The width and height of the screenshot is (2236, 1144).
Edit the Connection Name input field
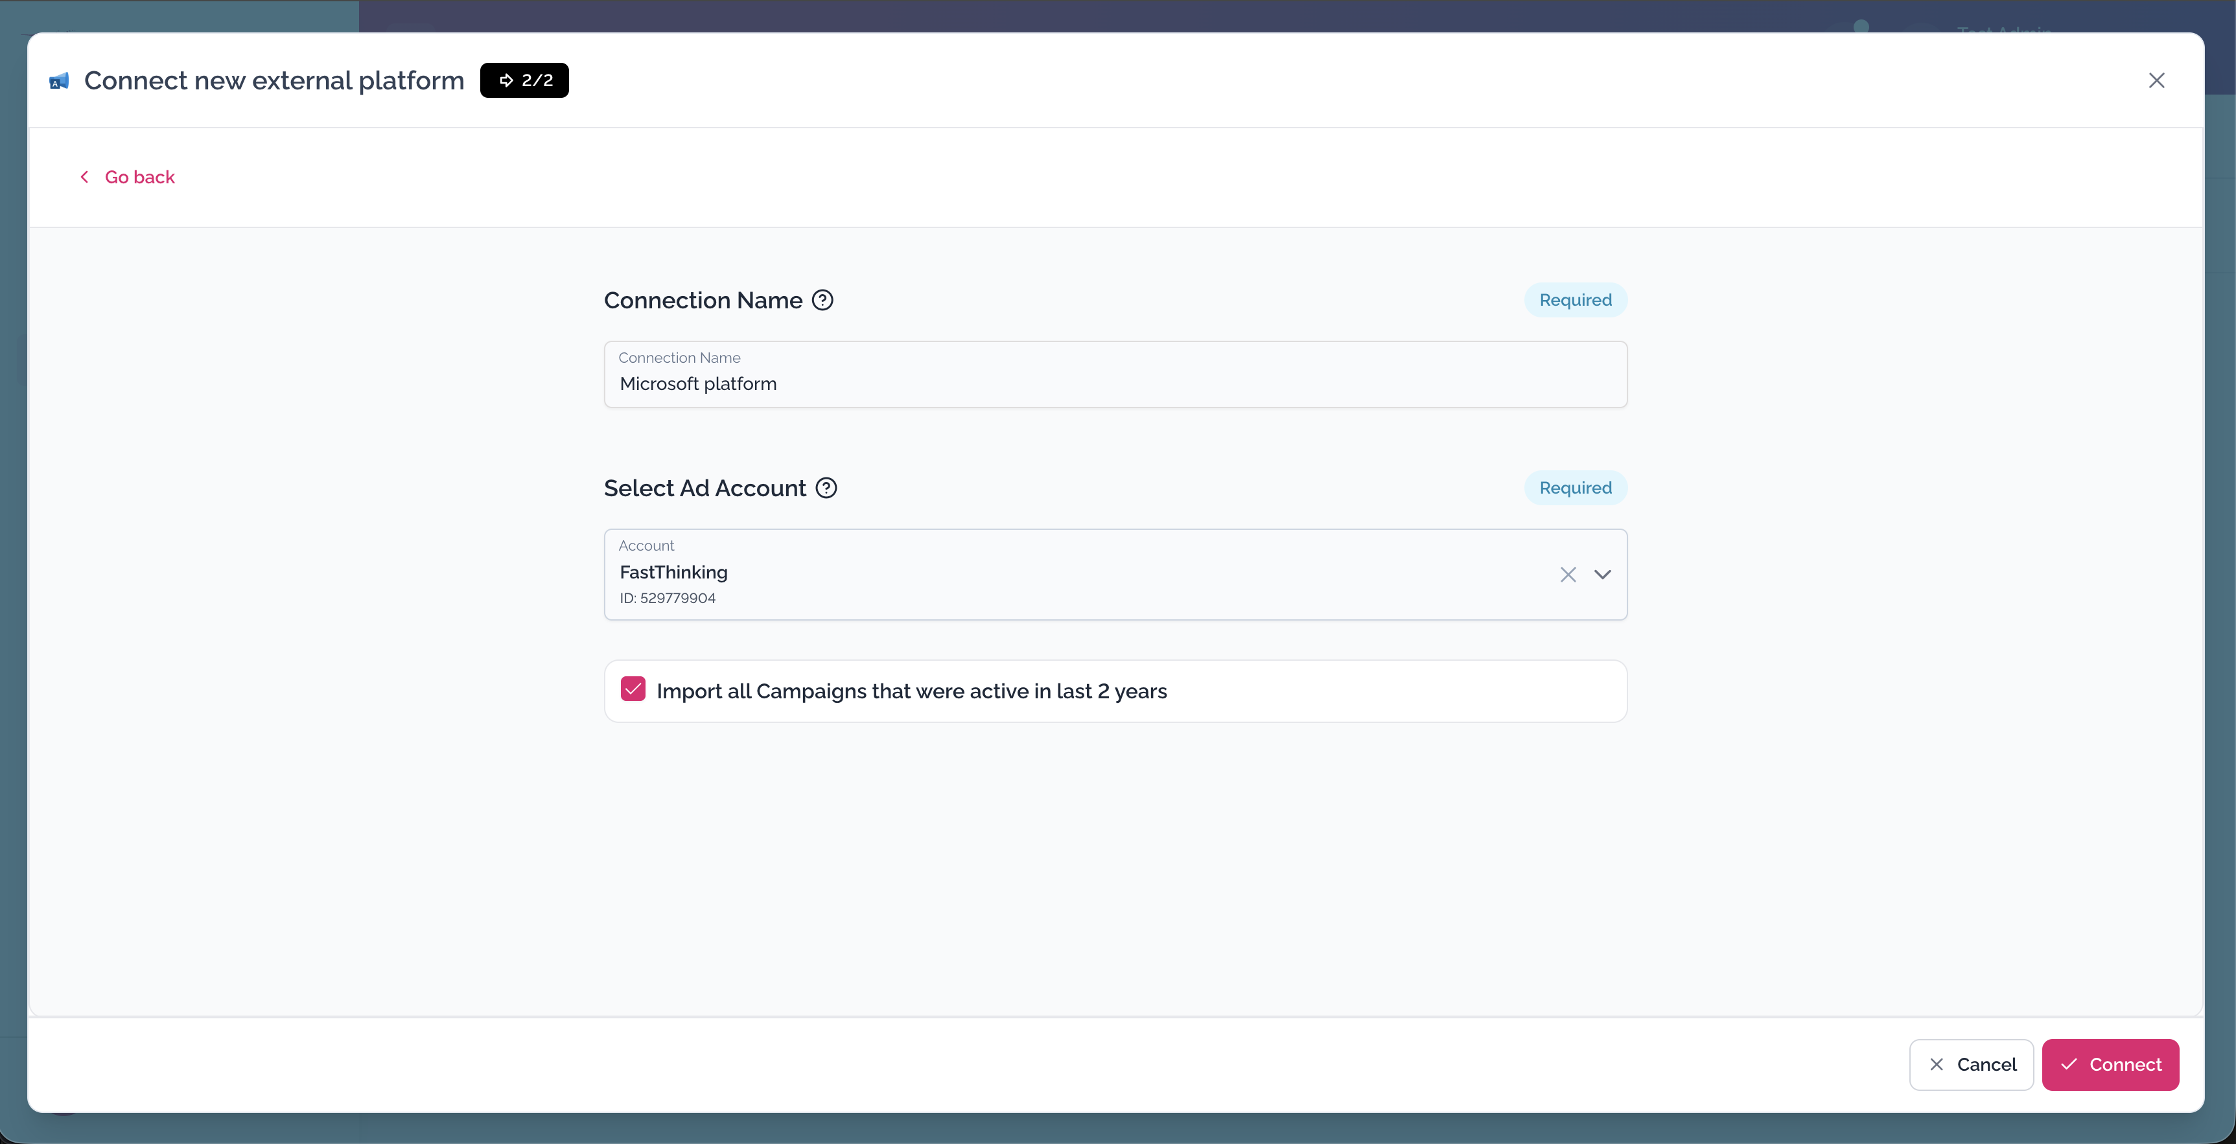1115,374
